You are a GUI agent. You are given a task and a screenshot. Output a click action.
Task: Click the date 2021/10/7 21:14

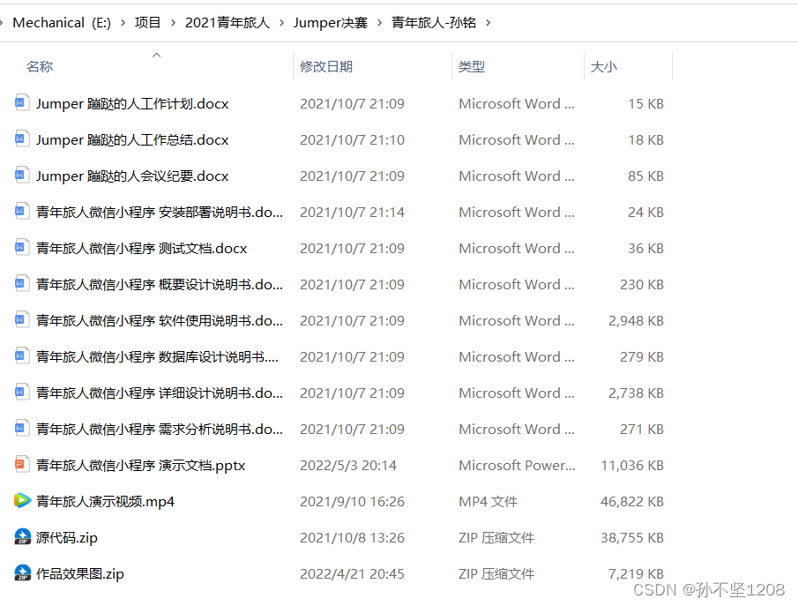[x=352, y=213]
